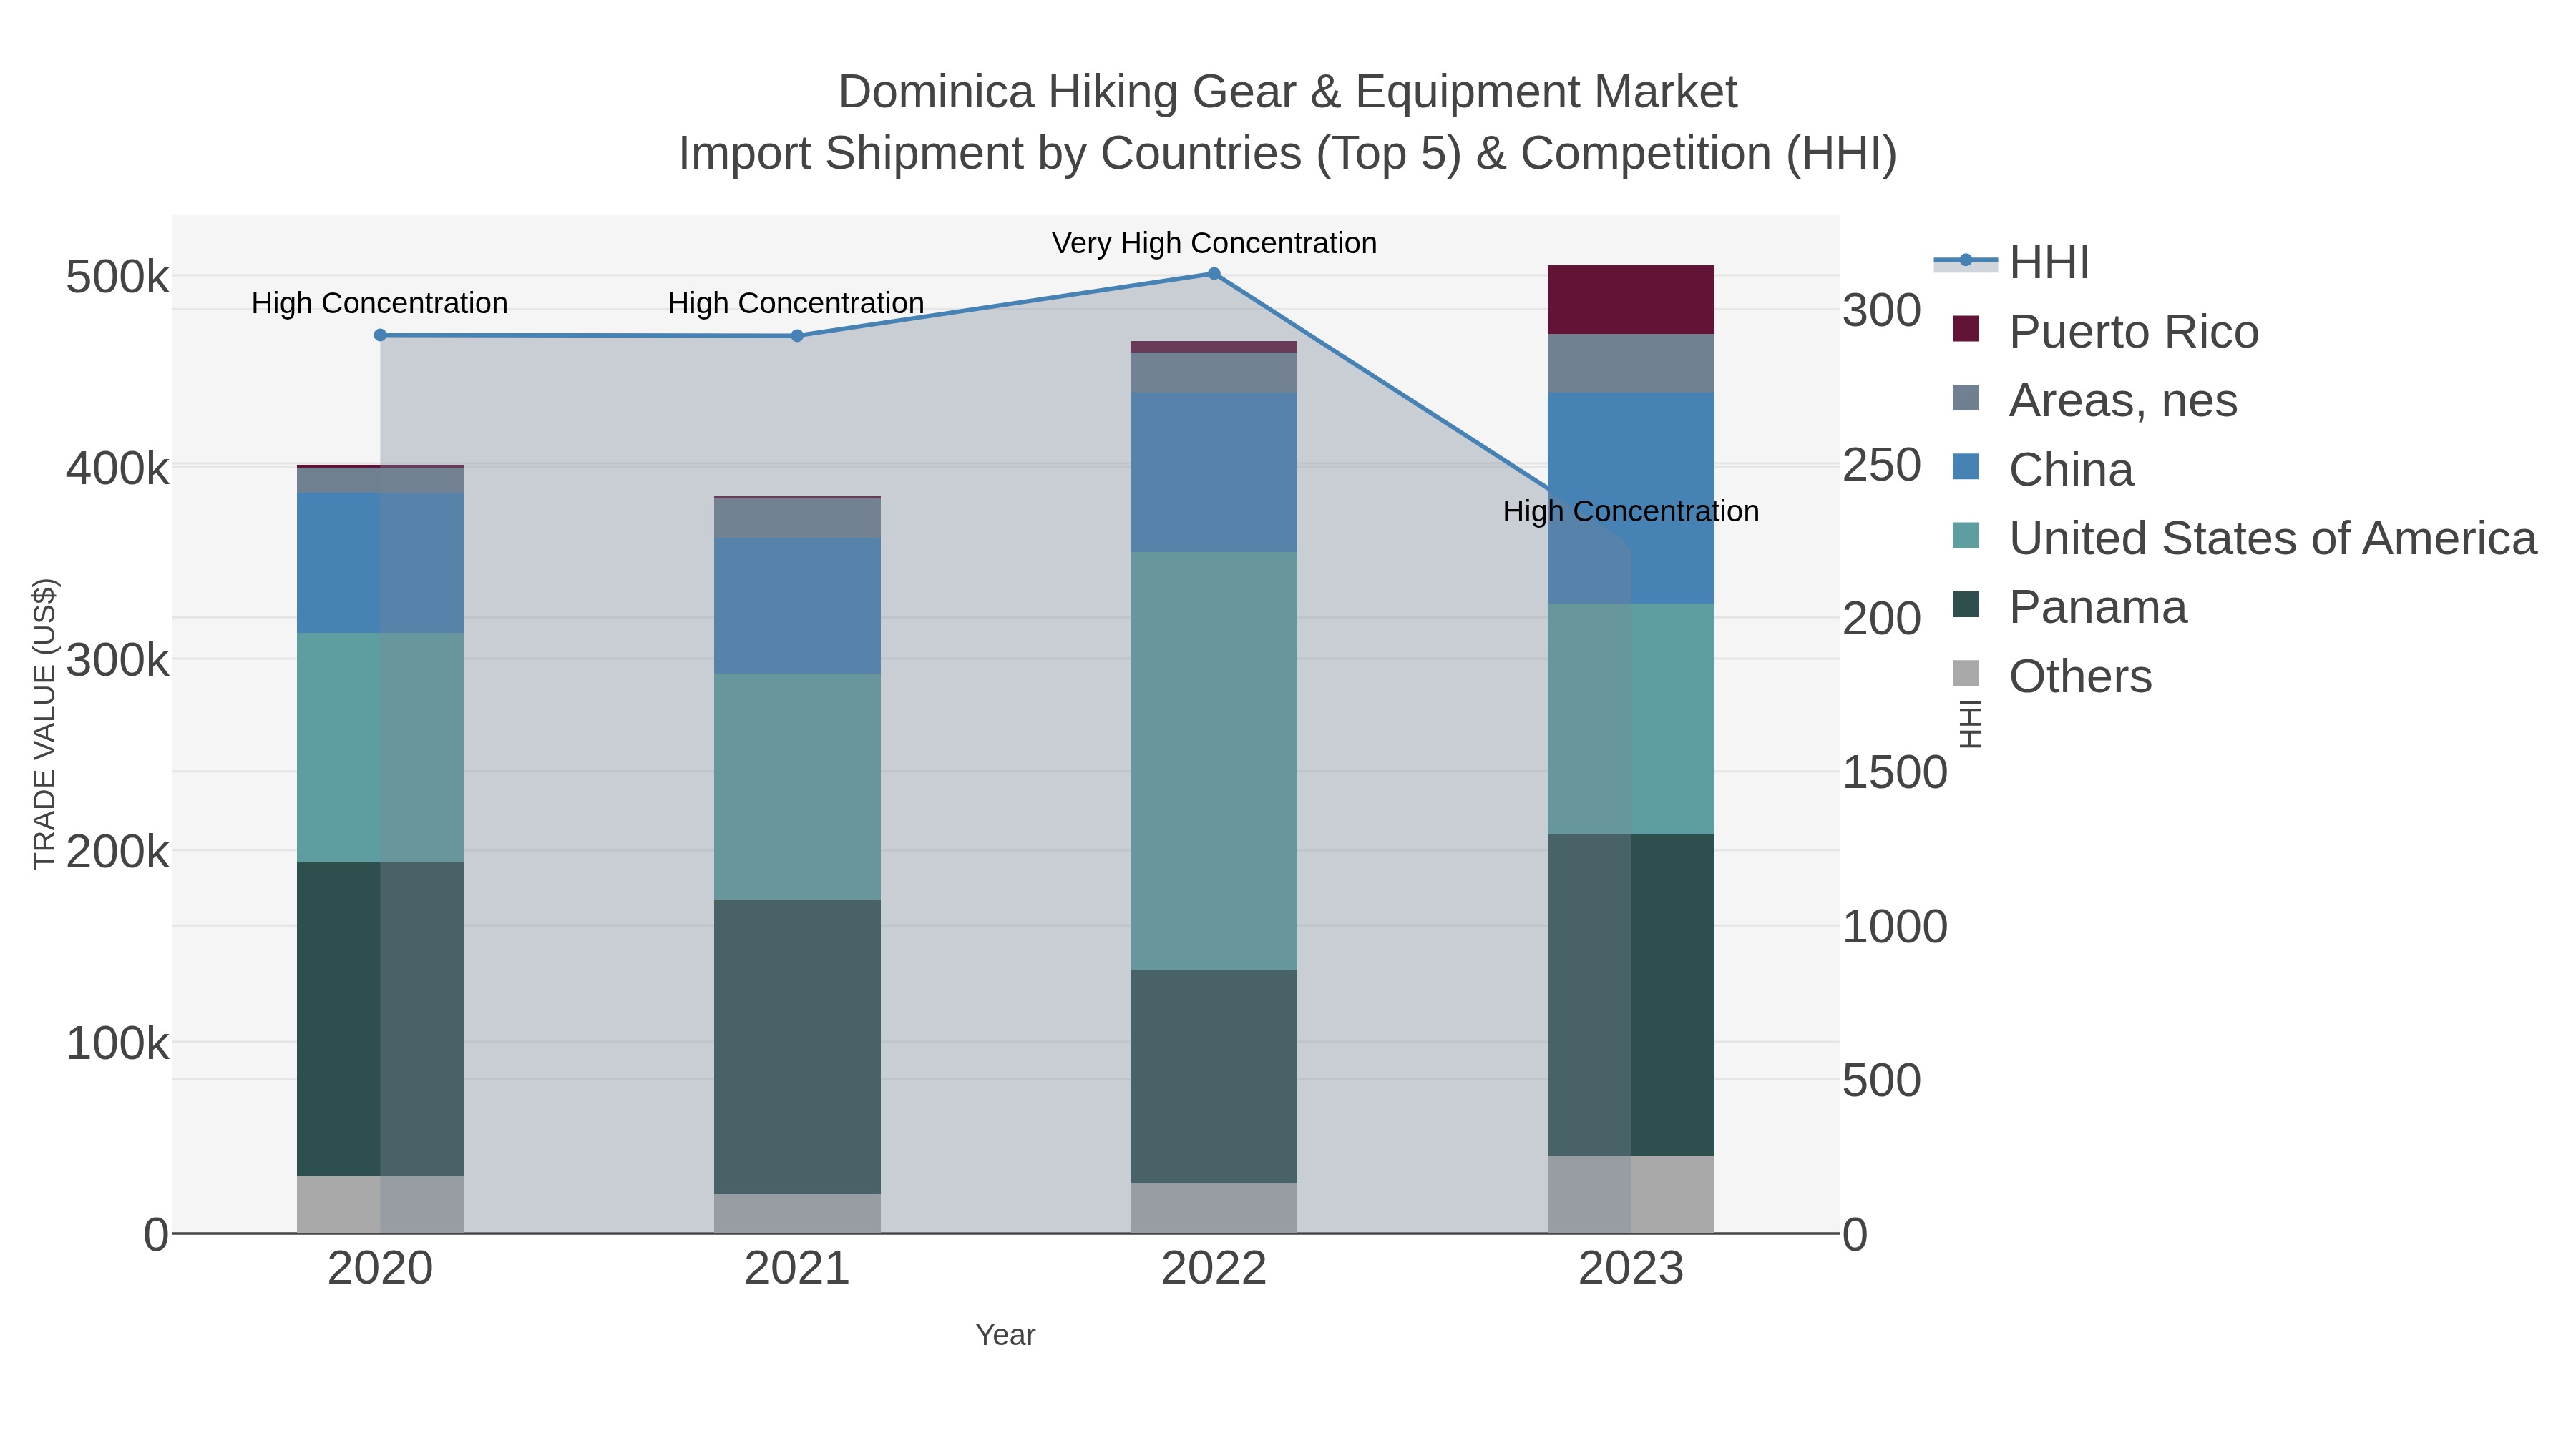Viewport: 2576px width, 1448px height.
Task: Click the 2023 Others bar segment
Action: coord(1631,1195)
